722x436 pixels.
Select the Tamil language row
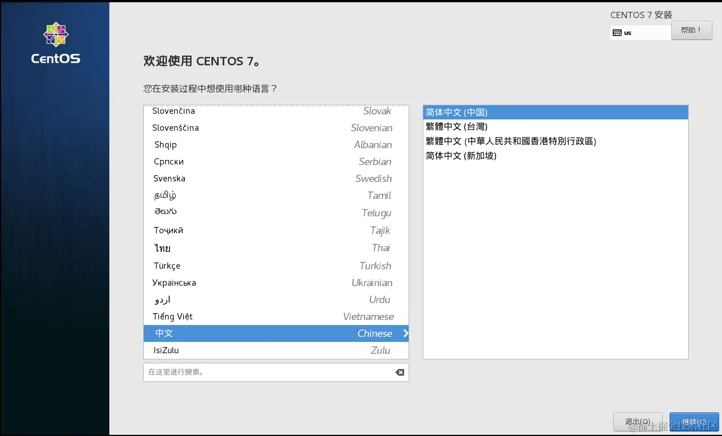(276, 195)
